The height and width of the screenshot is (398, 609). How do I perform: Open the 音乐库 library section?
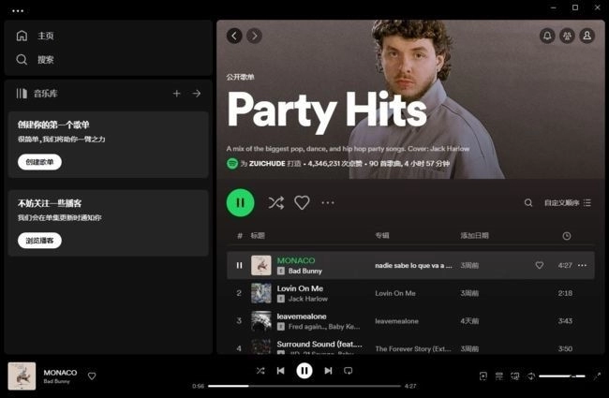[37, 94]
